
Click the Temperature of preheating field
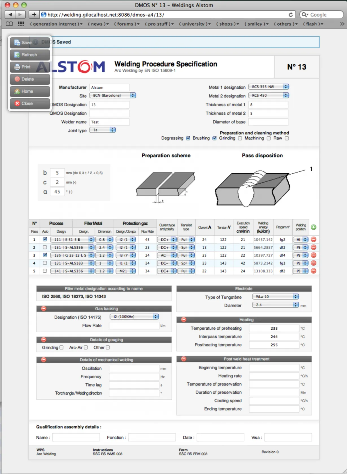point(274,328)
